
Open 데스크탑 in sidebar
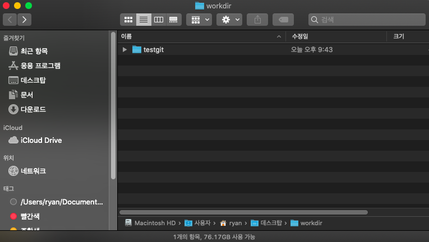click(x=27, y=80)
